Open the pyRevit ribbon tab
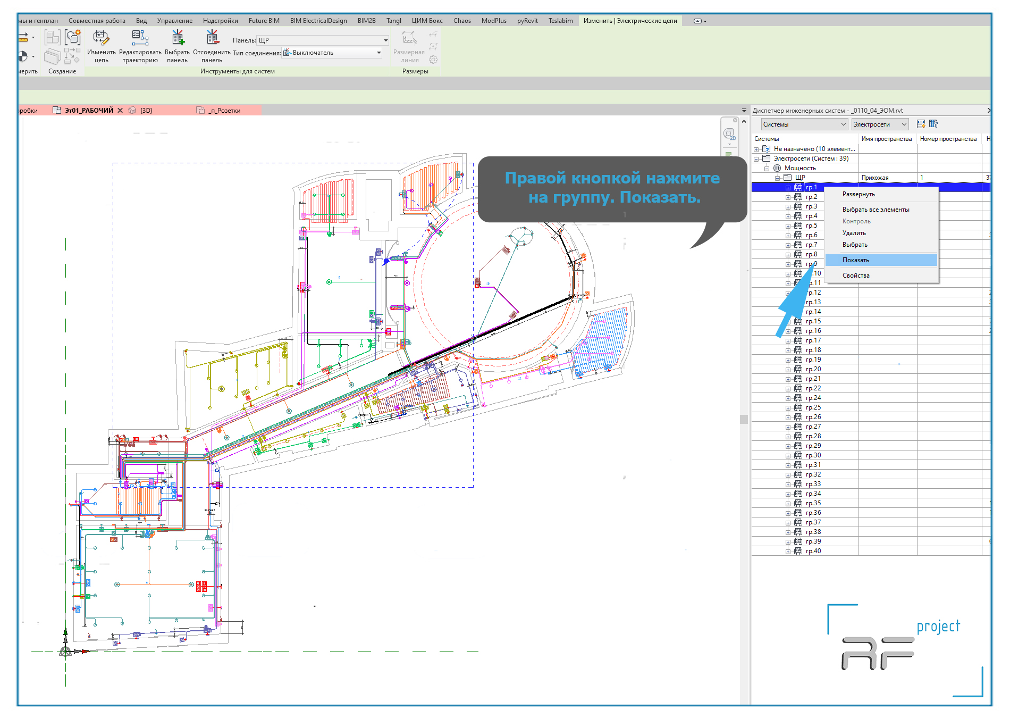1010x718 pixels. (x=527, y=21)
